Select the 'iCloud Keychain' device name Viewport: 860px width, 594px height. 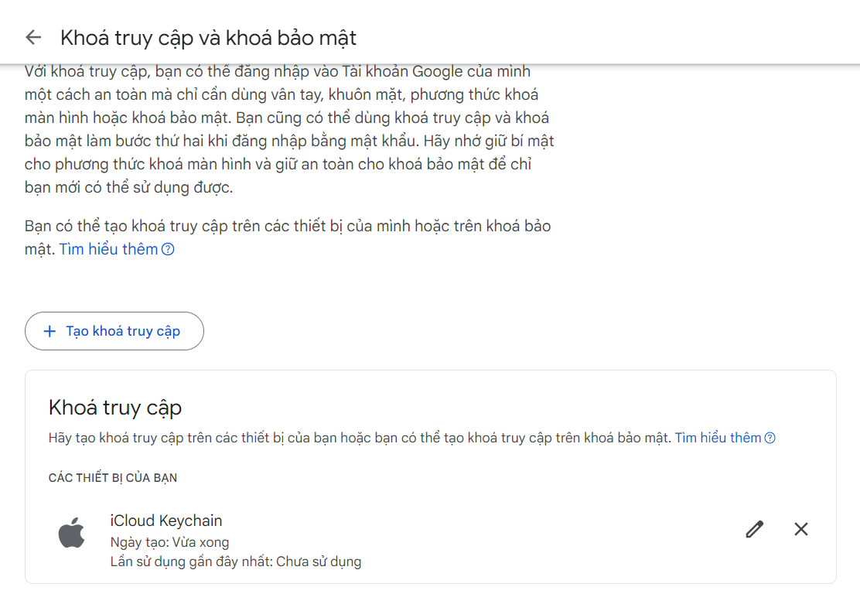pyautogui.click(x=166, y=521)
